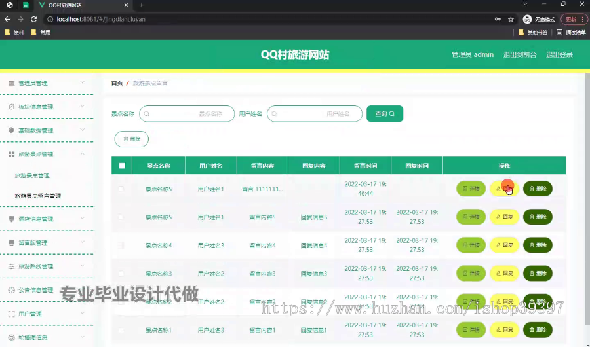Click 退出登录 in the header
The height and width of the screenshot is (347, 590).
pos(560,55)
